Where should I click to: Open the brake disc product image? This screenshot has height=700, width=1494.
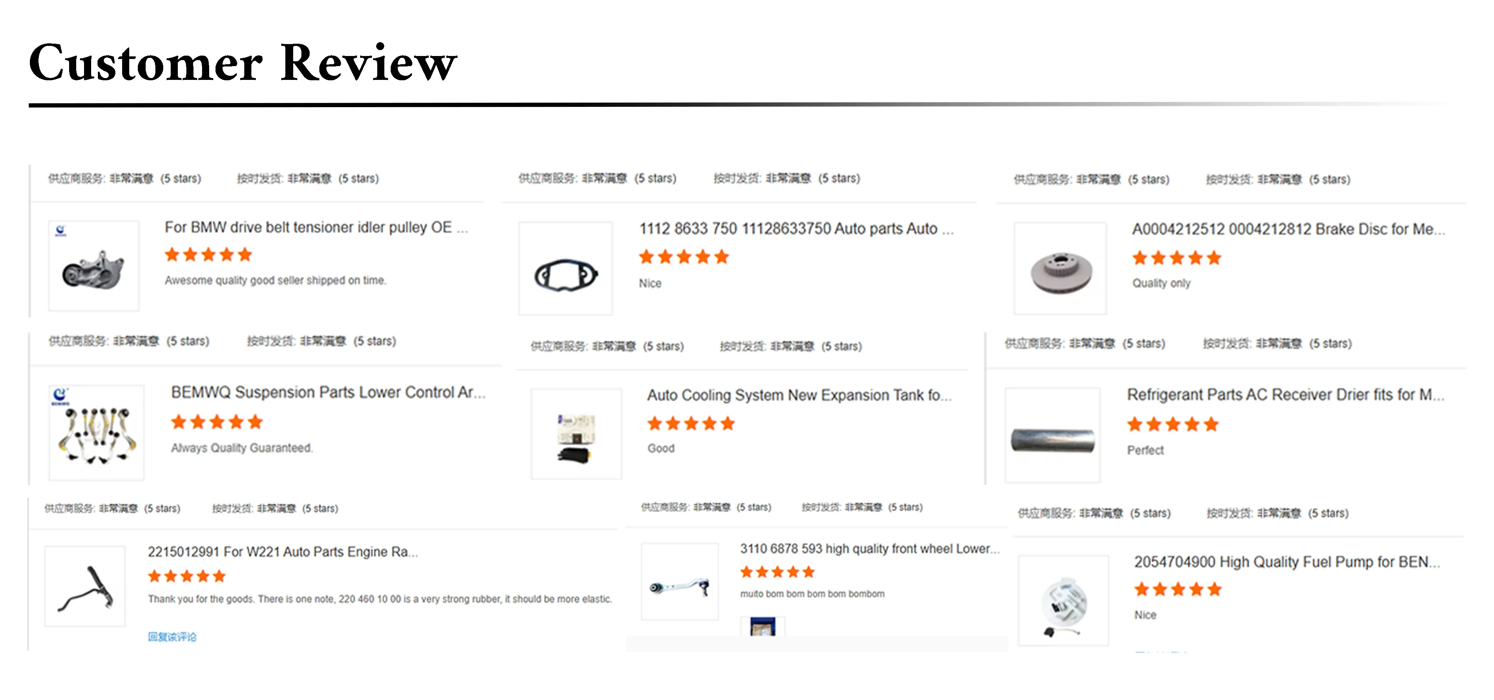(x=1060, y=268)
